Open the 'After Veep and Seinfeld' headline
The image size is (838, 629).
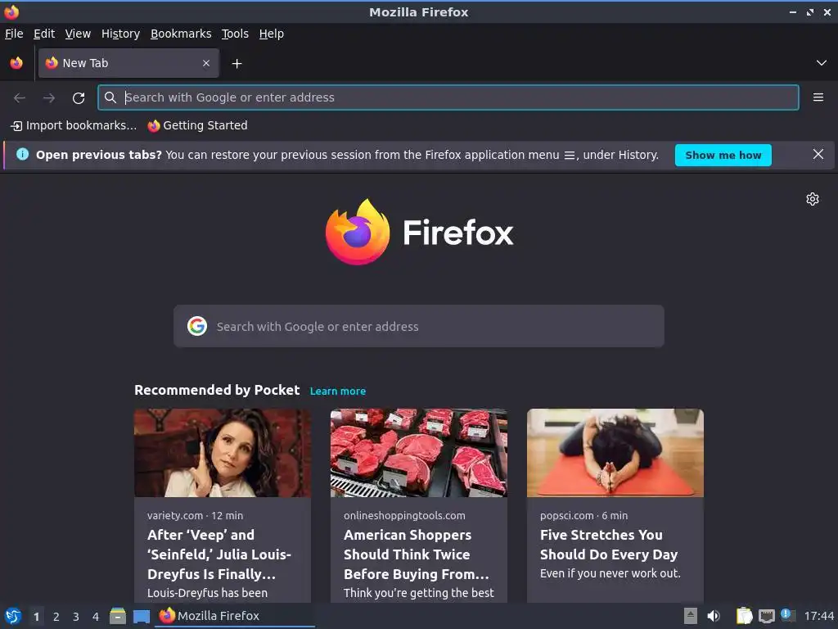(219, 554)
